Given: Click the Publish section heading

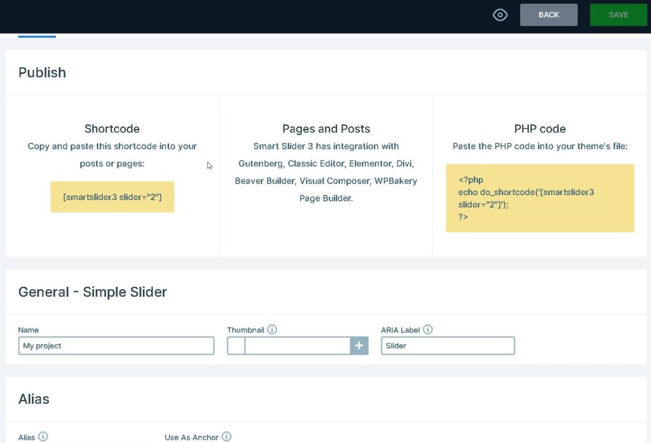Looking at the screenshot, I should (x=42, y=72).
